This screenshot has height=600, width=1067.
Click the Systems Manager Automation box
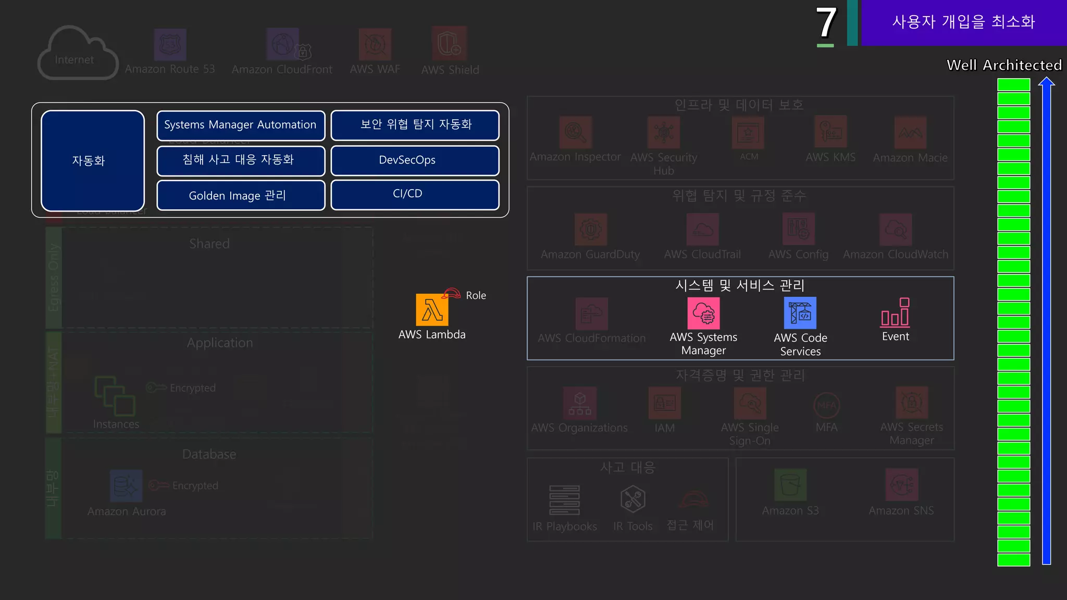click(x=241, y=125)
